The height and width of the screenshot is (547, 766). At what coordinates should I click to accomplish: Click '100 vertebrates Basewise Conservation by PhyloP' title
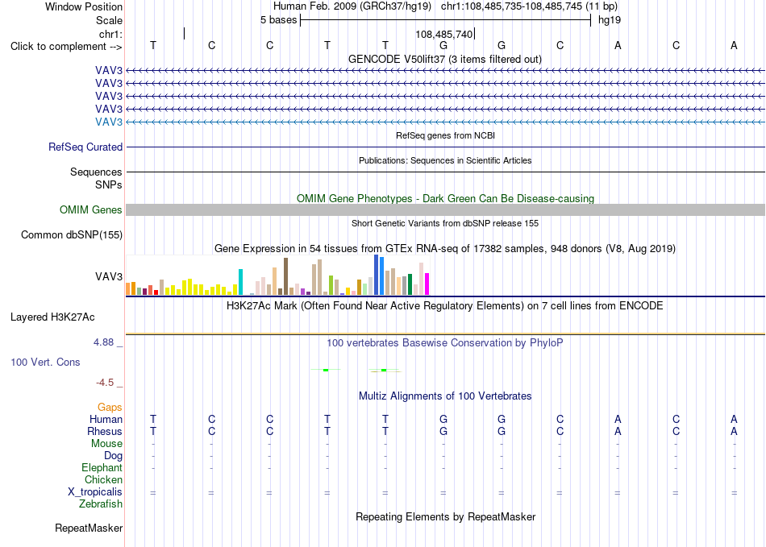[x=445, y=343]
